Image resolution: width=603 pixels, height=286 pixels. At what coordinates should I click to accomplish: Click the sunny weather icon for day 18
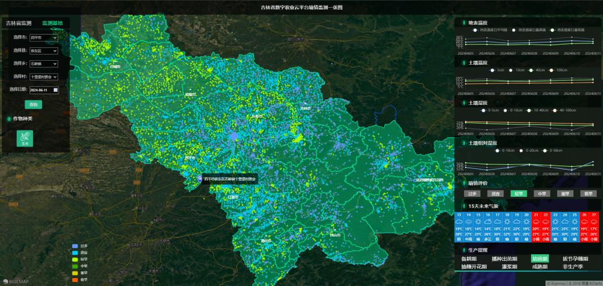[507, 221]
